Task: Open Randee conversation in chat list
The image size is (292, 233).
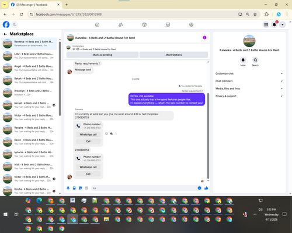Action: 29,129
